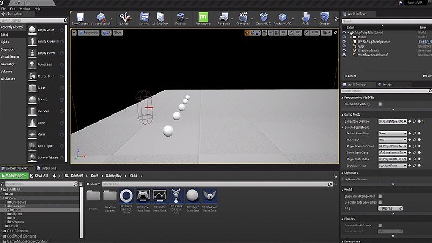Image resolution: width=432 pixels, height=243 pixels.
Task: Open the Default Pawn Class dropdown
Action: click(x=392, y=133)
